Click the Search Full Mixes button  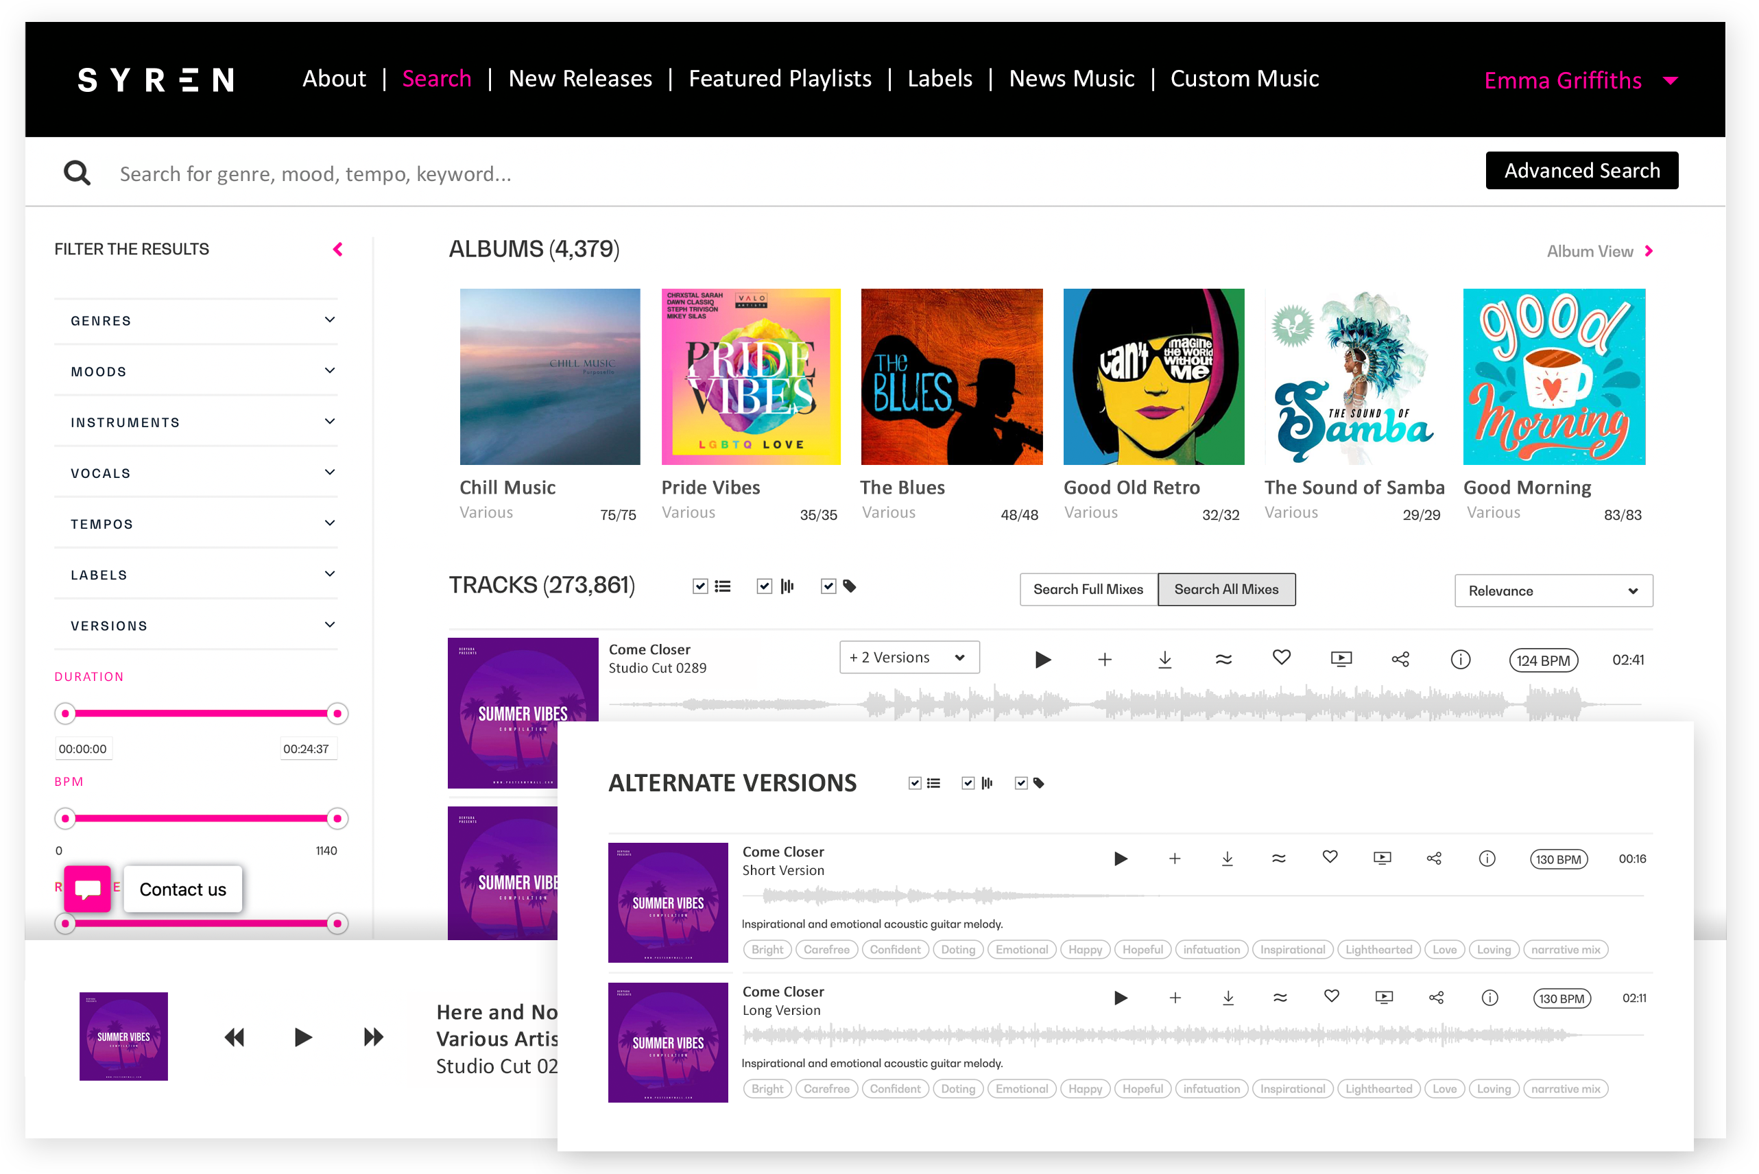[1086, 588]
